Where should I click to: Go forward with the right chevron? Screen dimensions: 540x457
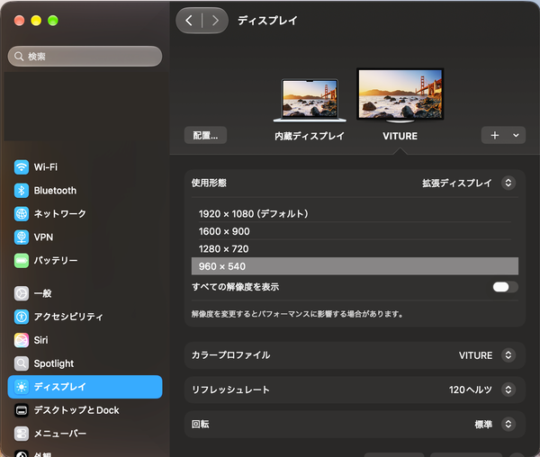[216, 21]
